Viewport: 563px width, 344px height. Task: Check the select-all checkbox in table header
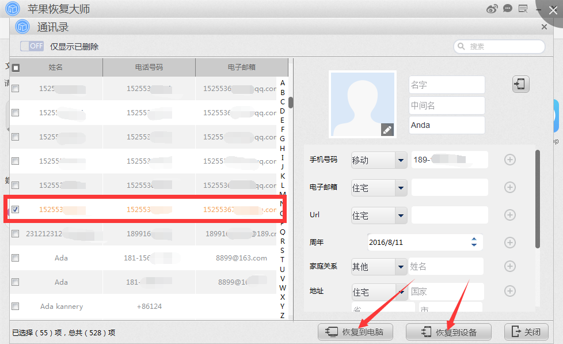[16, 67]
